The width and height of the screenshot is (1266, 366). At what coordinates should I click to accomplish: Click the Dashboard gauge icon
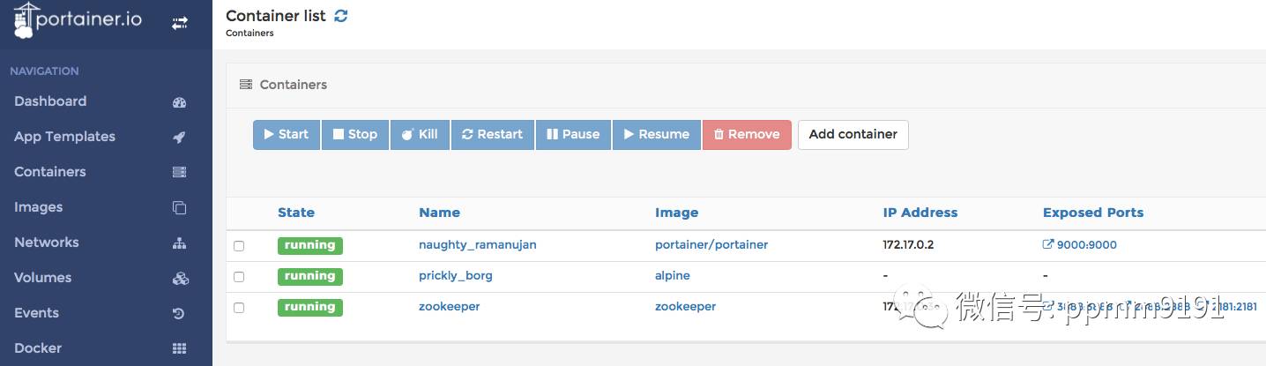point(180,102)
